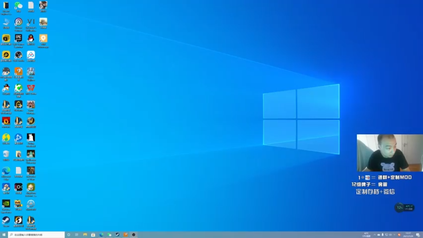Launch the Cities Skylines shortcut

[31, 74]
